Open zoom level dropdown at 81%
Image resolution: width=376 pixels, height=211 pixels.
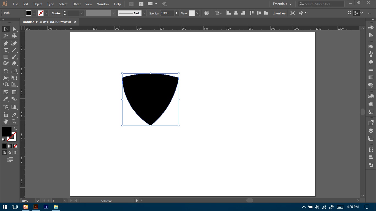[37, 201]
